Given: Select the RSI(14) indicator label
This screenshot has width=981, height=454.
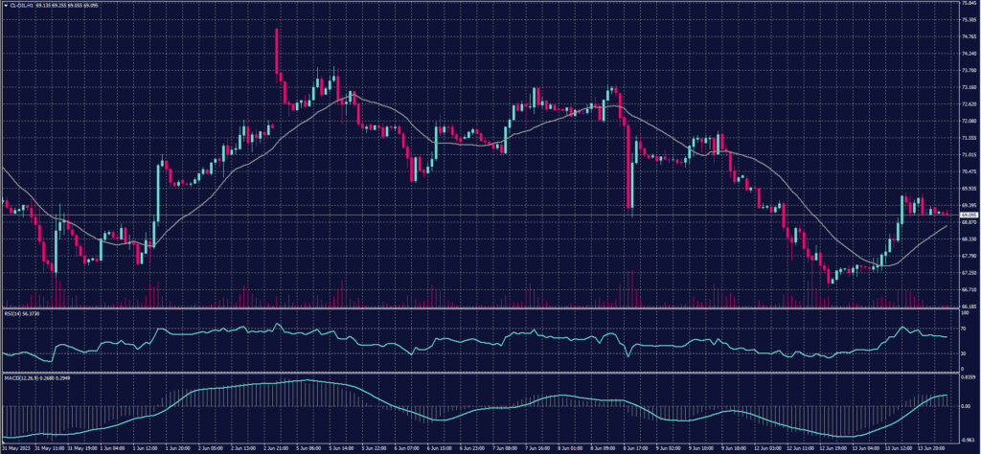Looking at the screenshot, I should pos(10,313).
